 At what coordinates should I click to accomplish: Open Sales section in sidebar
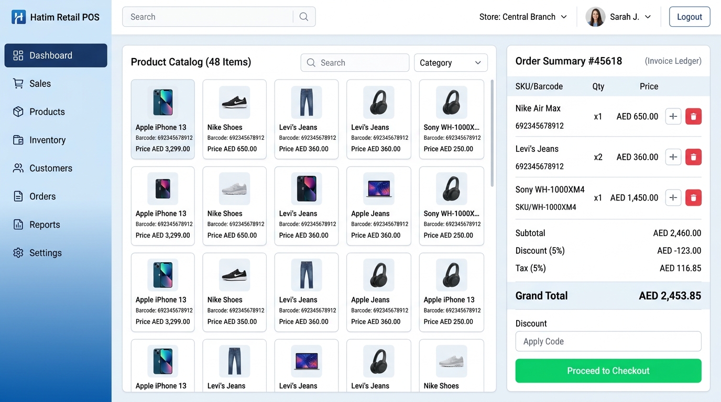coord(56,84)
